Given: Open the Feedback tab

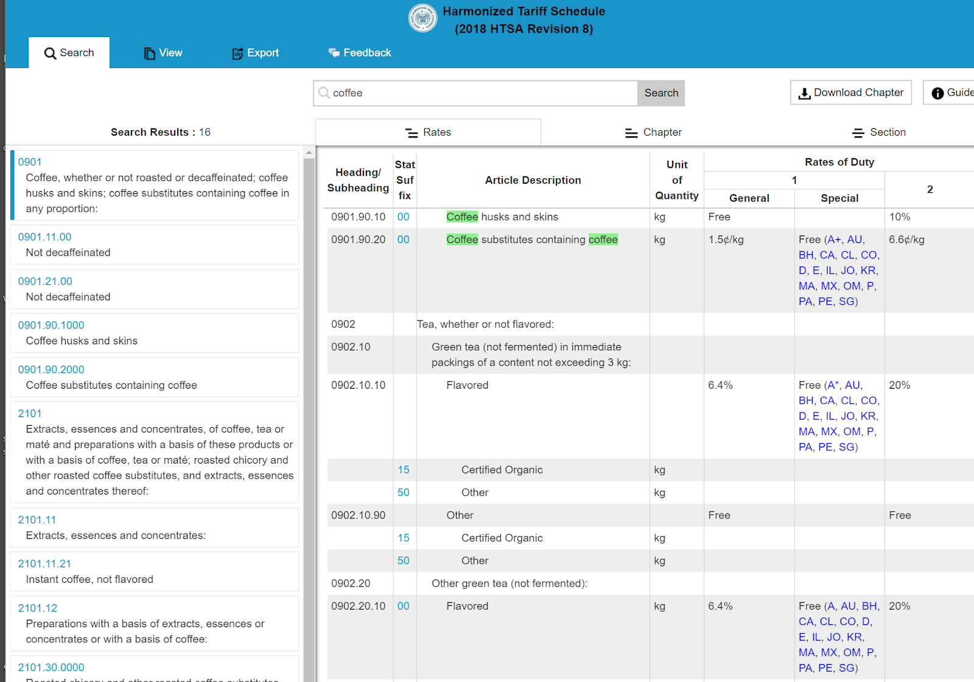Looking at the screenshot, I should tap(360, 53).
